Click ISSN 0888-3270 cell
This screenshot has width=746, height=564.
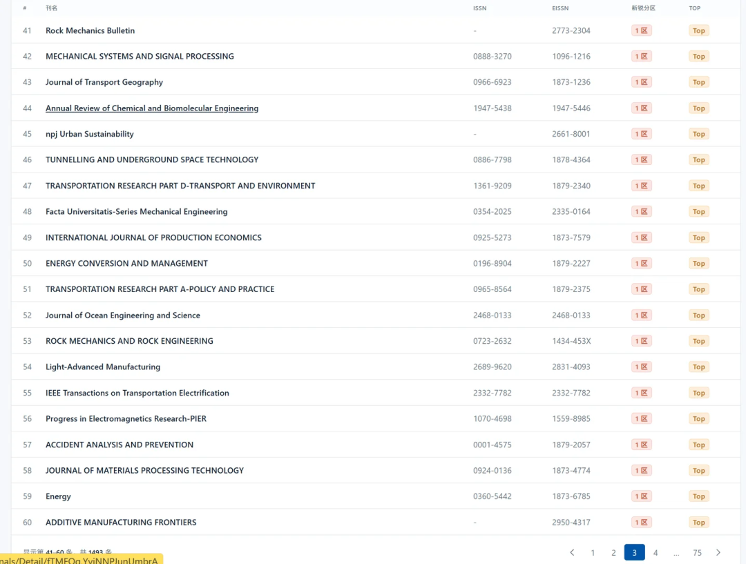pyautogui.click(x=492, y=56)
